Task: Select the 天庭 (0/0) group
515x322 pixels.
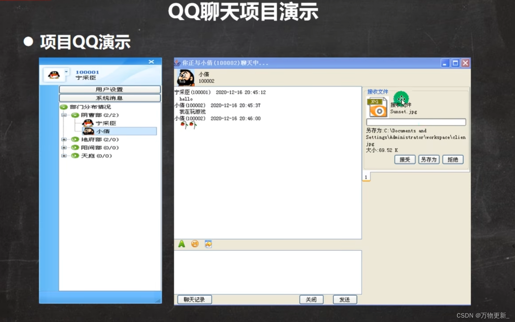Action: [x=96, y=156]
